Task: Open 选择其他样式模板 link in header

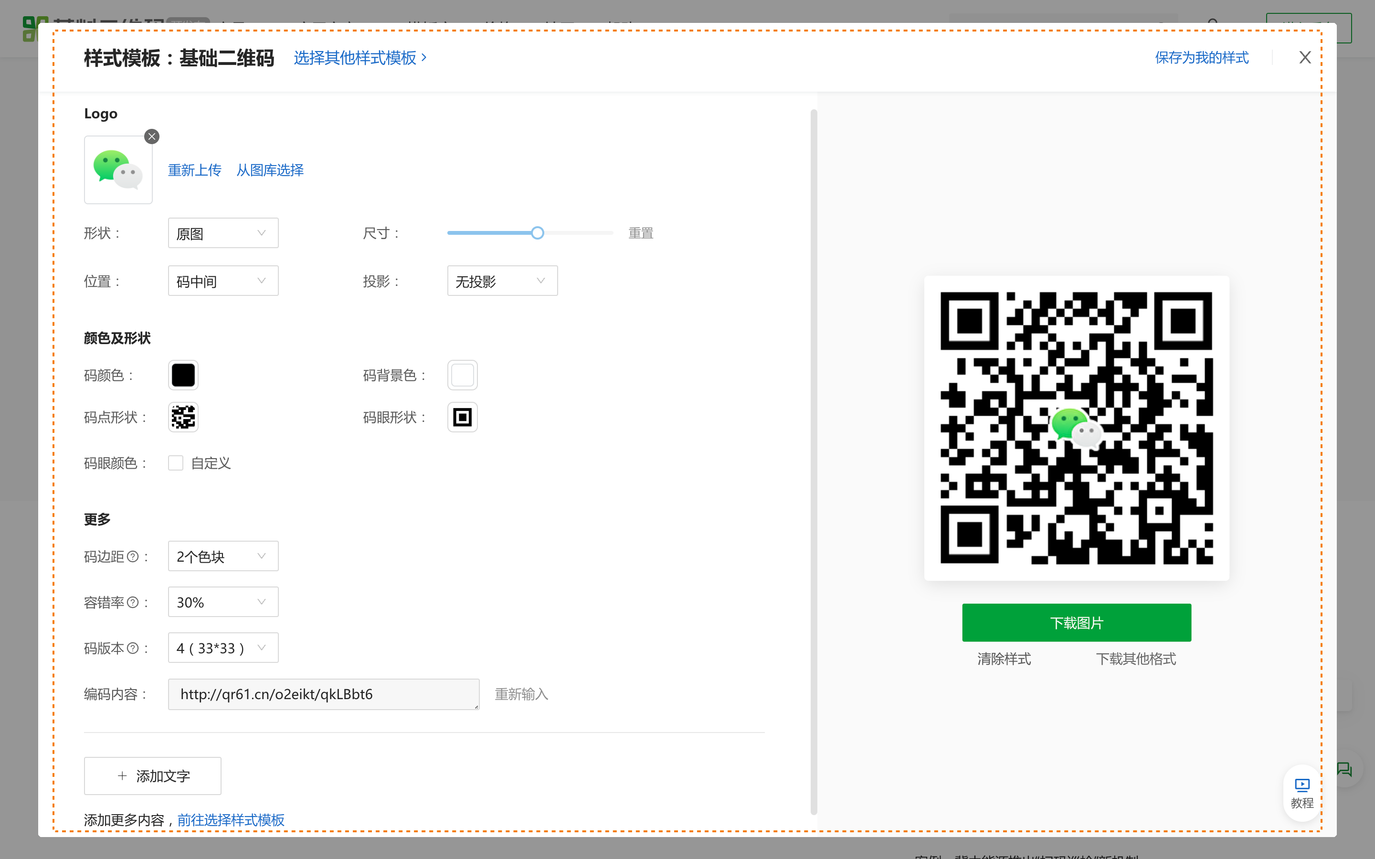Action: pyautogui.click(x=360, y=58)
